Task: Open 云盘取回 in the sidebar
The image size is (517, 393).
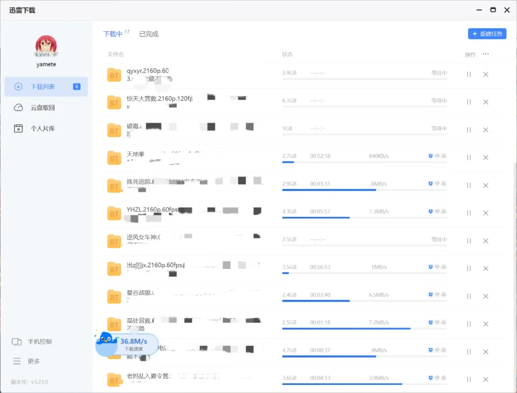Action: coord(46,108)
